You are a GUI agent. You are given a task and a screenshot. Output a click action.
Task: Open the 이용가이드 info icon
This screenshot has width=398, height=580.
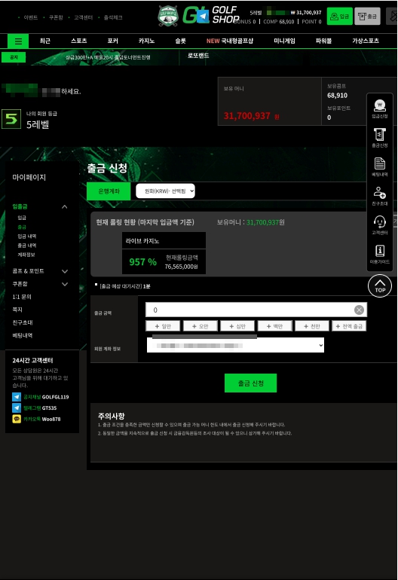click(379, 254)
